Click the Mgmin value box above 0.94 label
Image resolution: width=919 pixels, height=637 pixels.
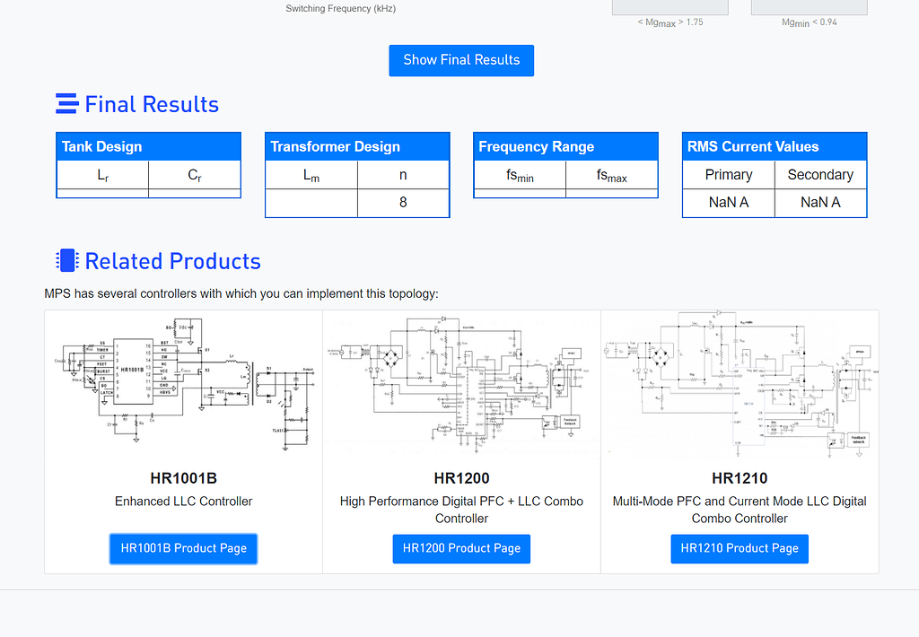(x=809, y=7)
